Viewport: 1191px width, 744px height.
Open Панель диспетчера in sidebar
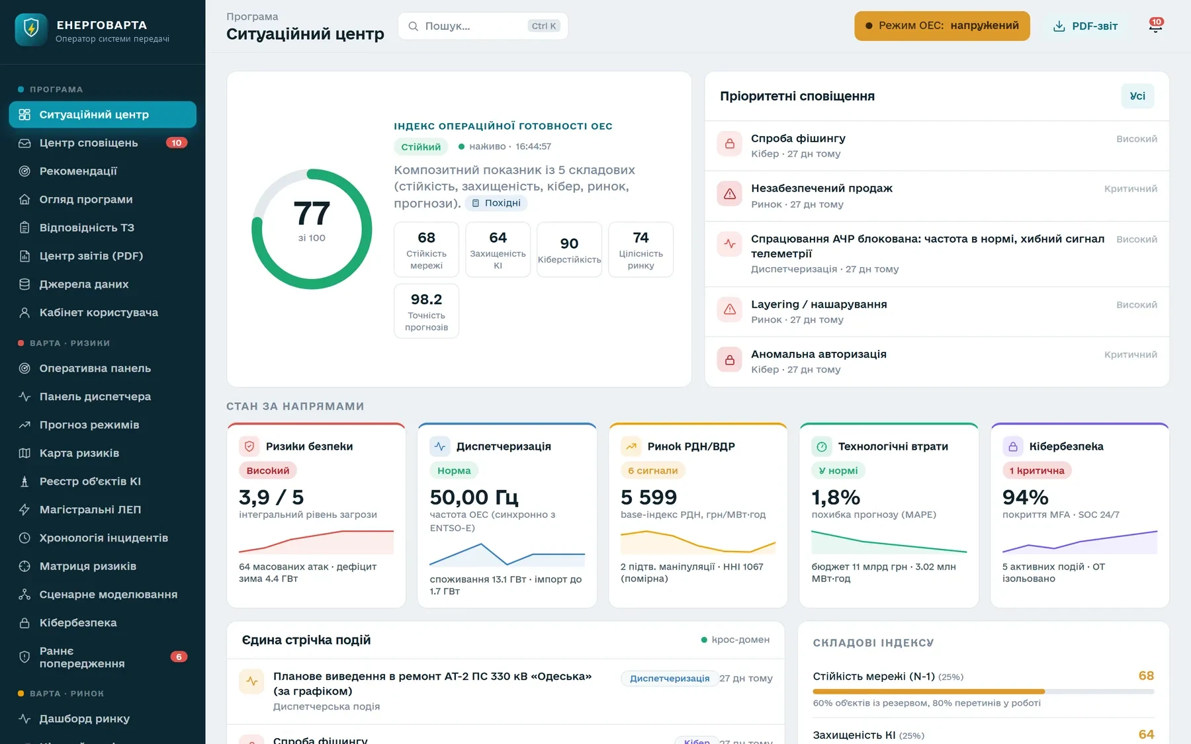tap(103, 397)
